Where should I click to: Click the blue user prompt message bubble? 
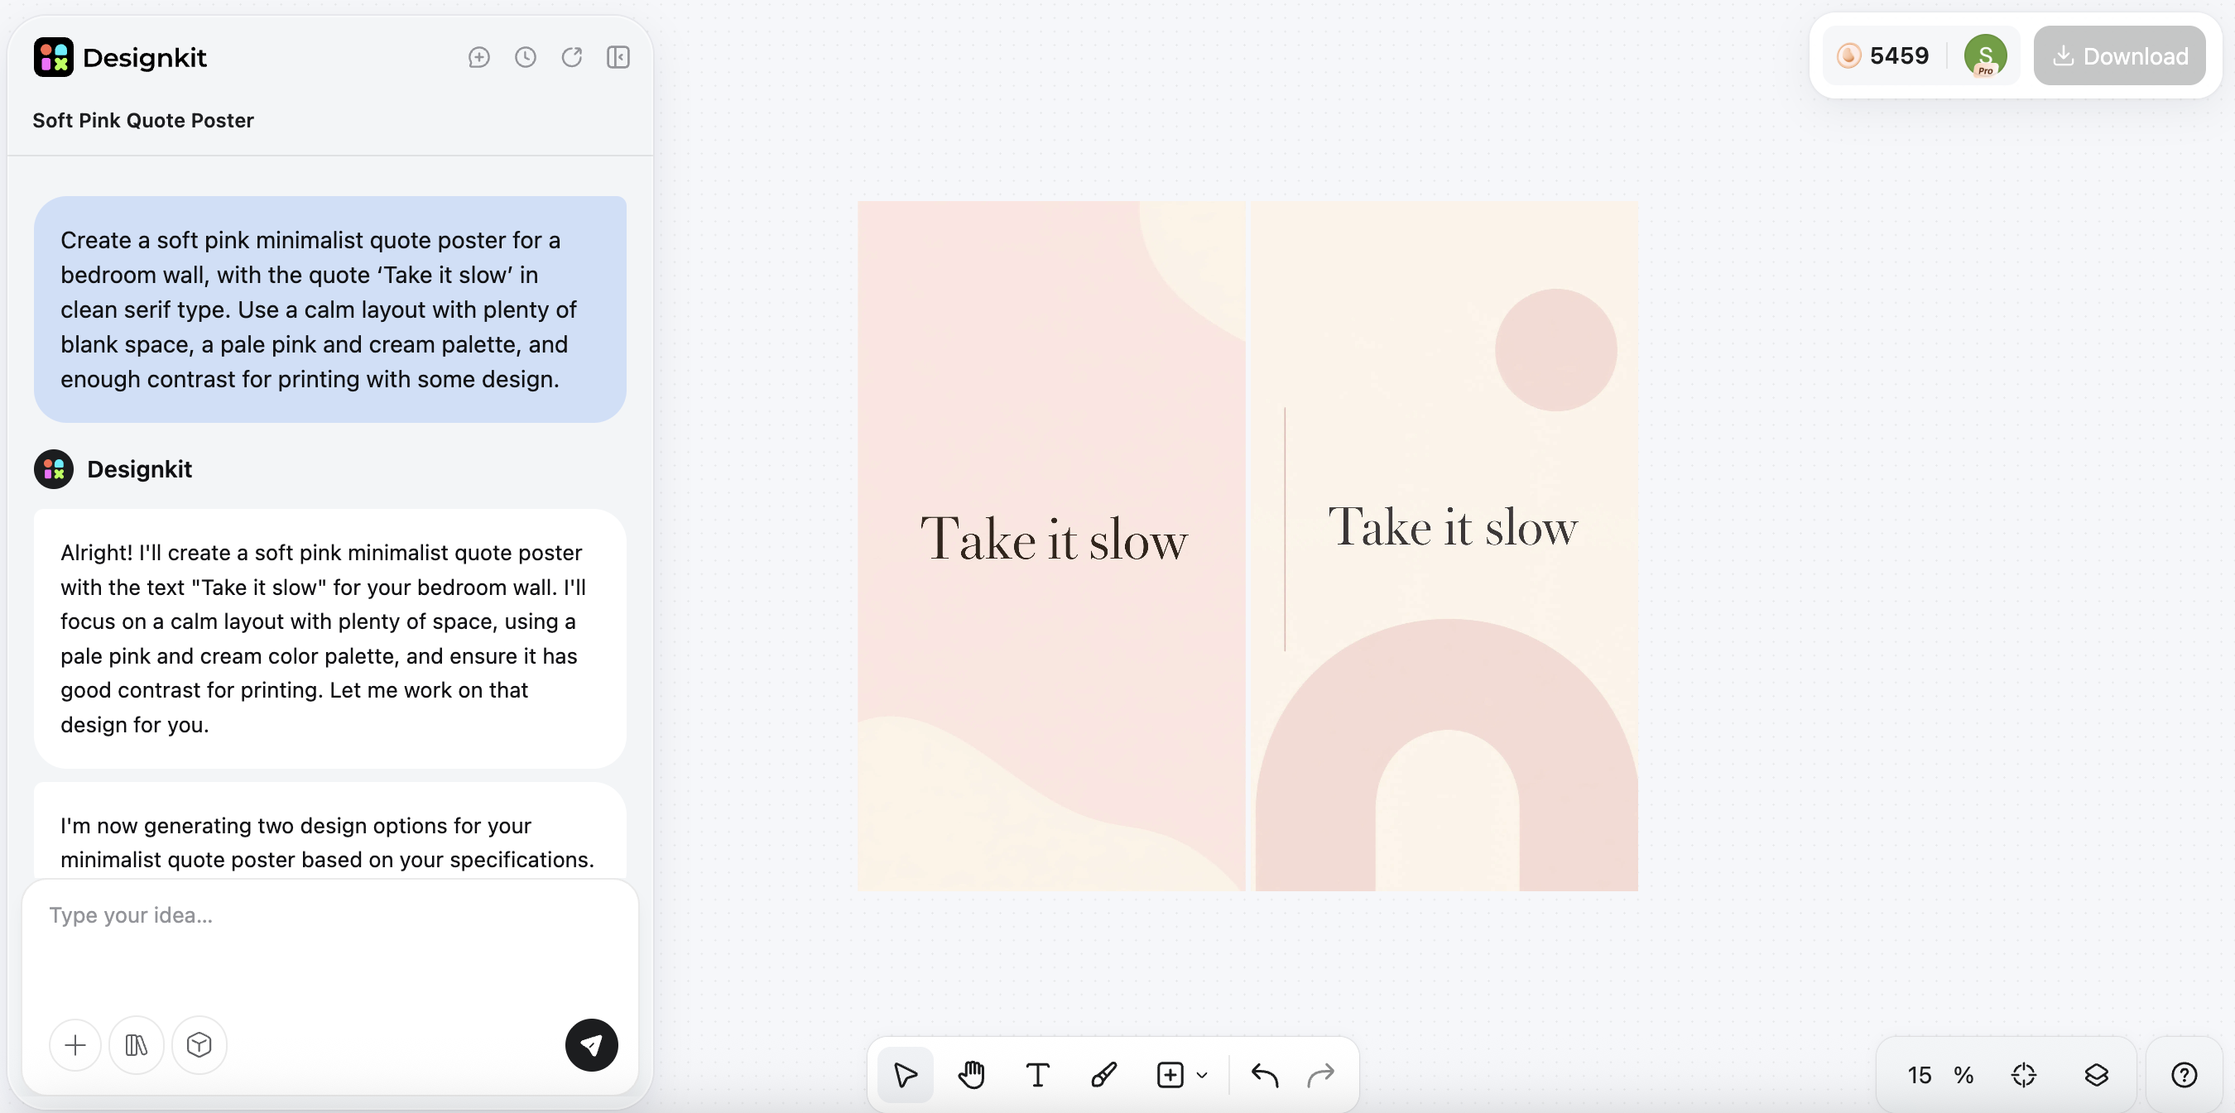(329, 309)
